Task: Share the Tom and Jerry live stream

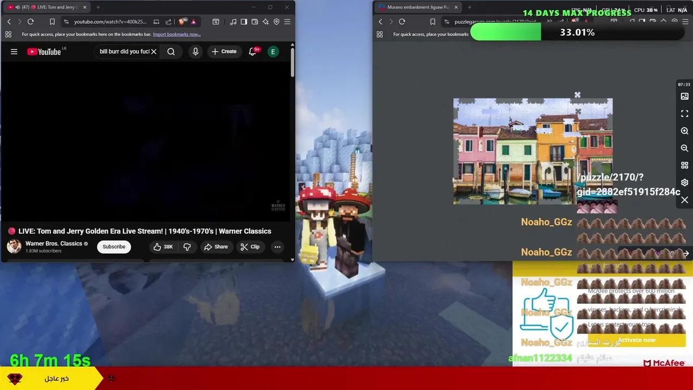Action: pos(215,246)
